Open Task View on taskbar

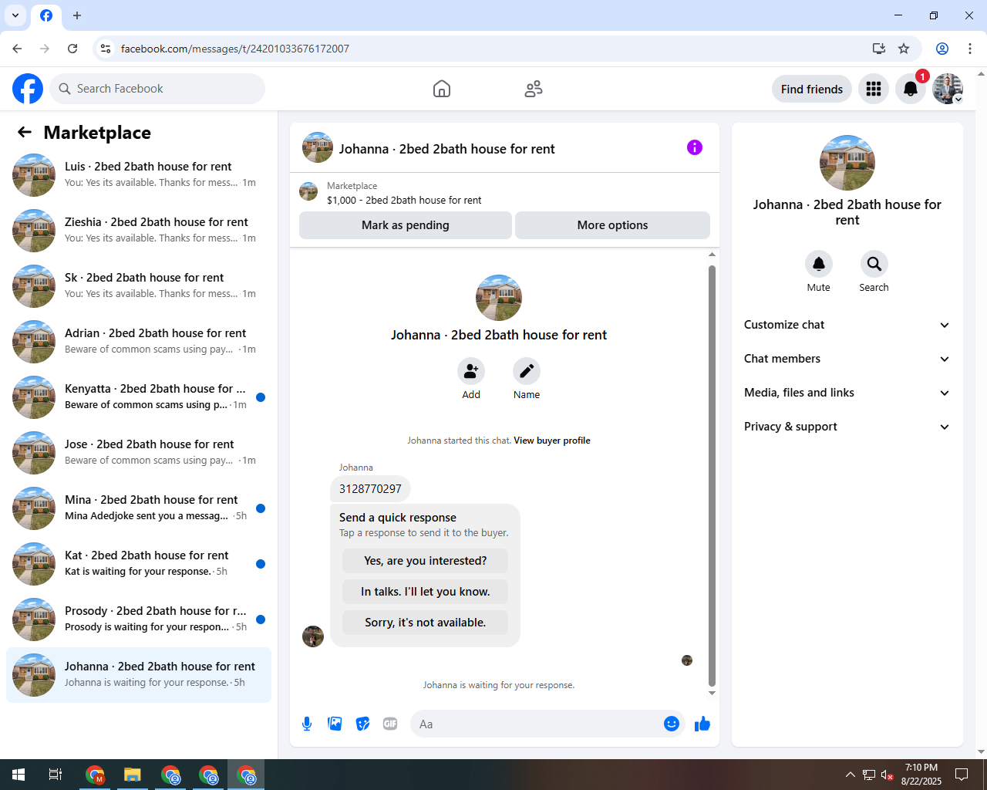click(x=56, y=775)
